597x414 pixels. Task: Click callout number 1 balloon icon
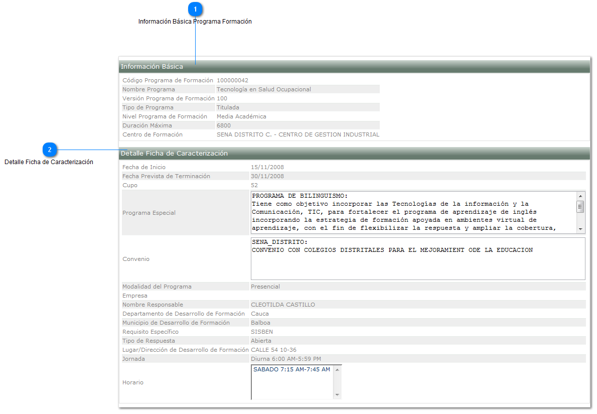coord(195,9)
